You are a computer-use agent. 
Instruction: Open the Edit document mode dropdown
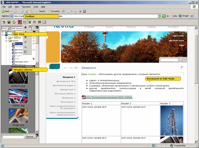pos(17,28)
